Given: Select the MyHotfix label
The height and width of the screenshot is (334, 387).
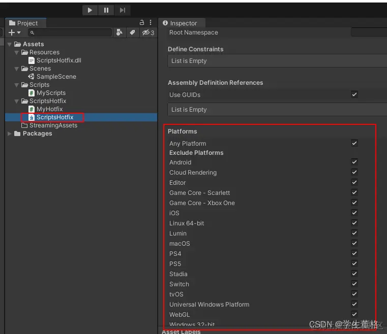Looking at the screenshot, I should click(50, 109).
